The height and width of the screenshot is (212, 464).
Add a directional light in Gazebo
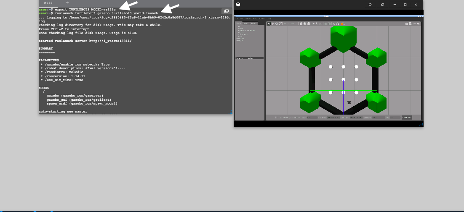coord(320,24)
